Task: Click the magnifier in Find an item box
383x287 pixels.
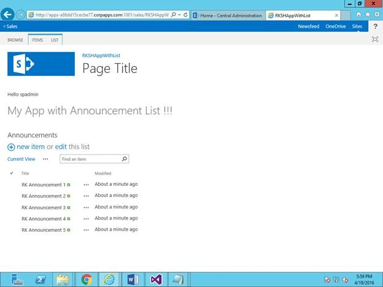Action: pyautogui.click(x=125, y=159)
